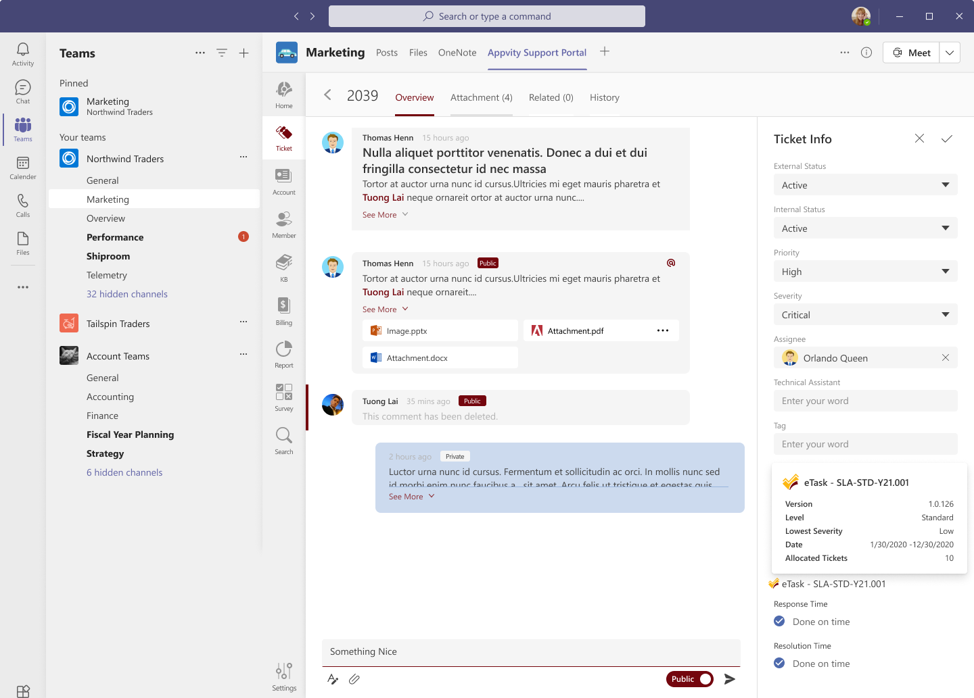Screen dimensions: 974x698
Task: Click the Meet button
Action: pyautogui.click(x=910, y=52)
